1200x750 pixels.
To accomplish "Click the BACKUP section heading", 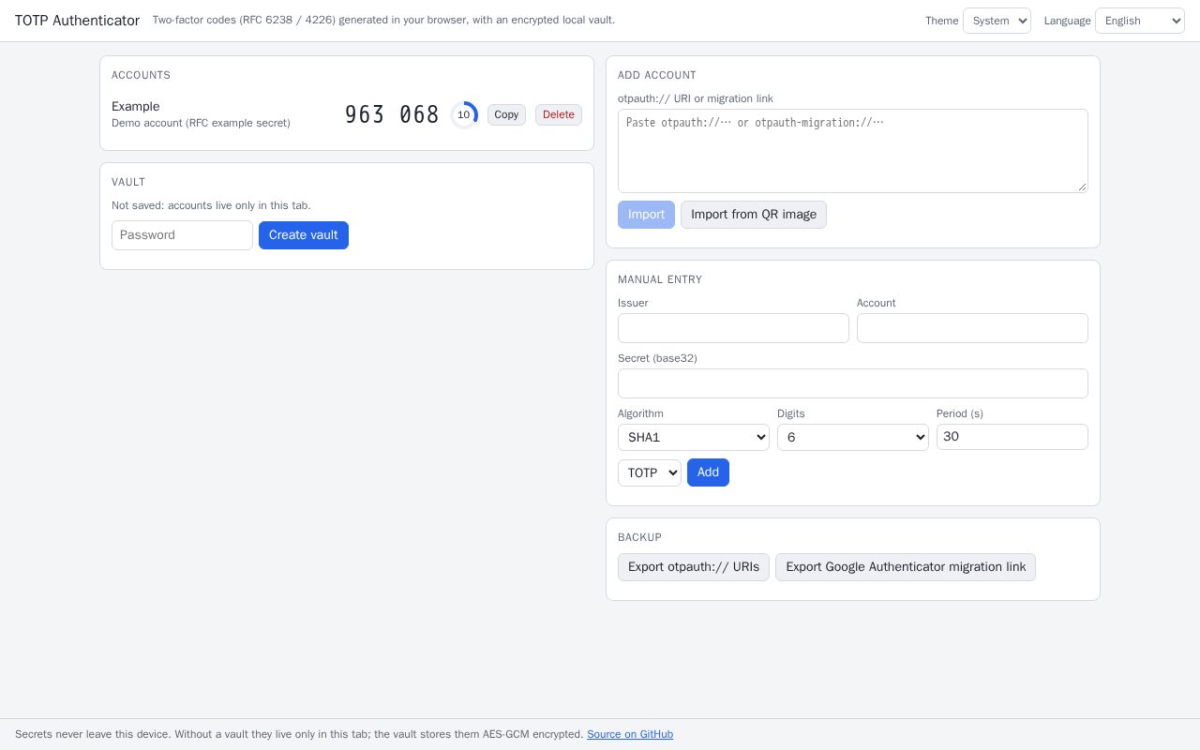I will 639,537.
